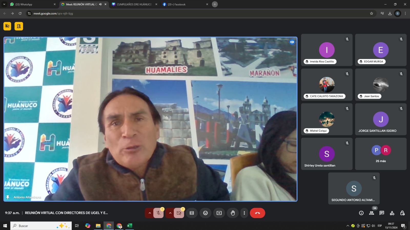Select EDGAR MURGA participant tile
Image resolution: width=410 pixels, height=230 pixels.
381,50
